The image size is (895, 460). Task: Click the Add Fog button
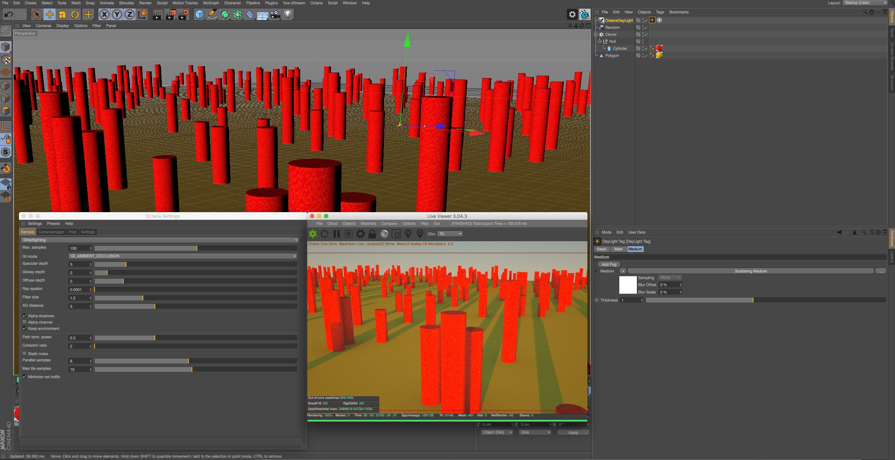(609, 264)
